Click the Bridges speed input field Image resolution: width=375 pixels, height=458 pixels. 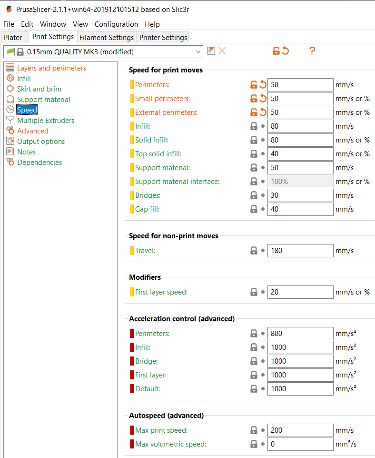tap(300, 195)
